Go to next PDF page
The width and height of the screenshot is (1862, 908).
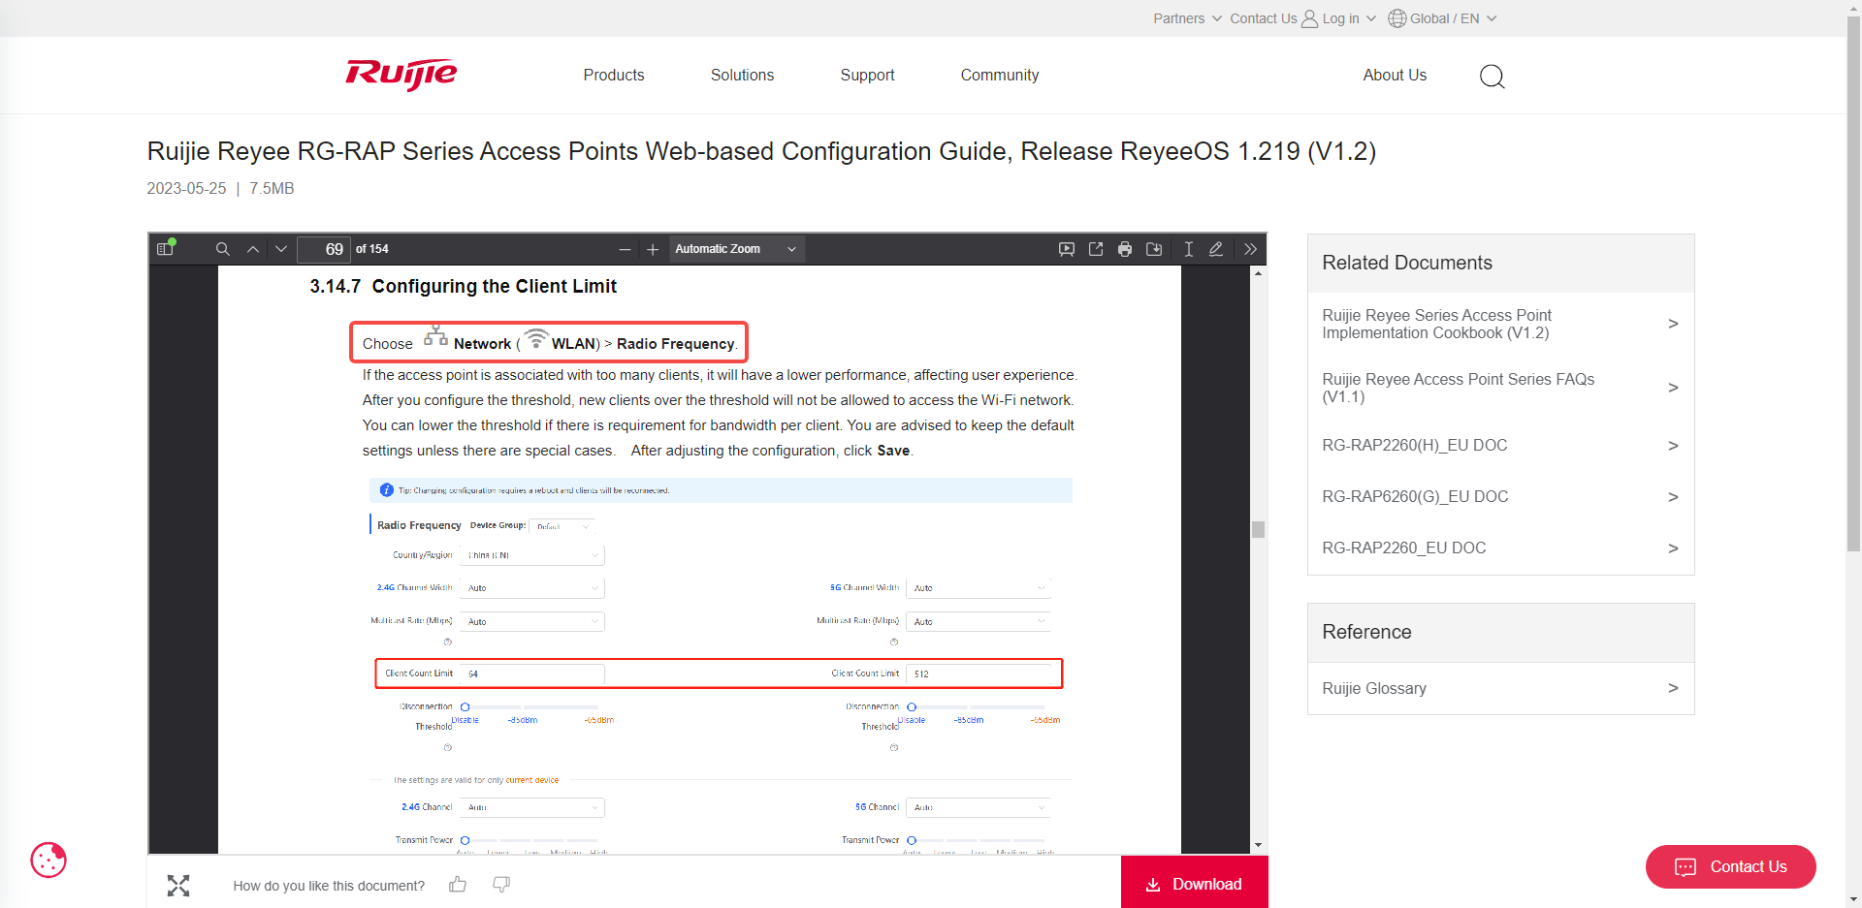[281, 249]
